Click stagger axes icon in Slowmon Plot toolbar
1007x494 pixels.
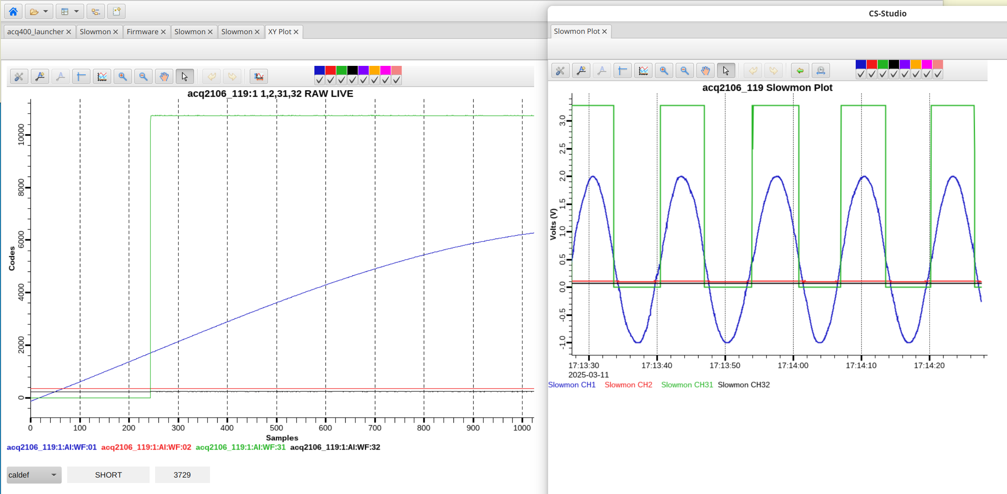click(643, 71)
